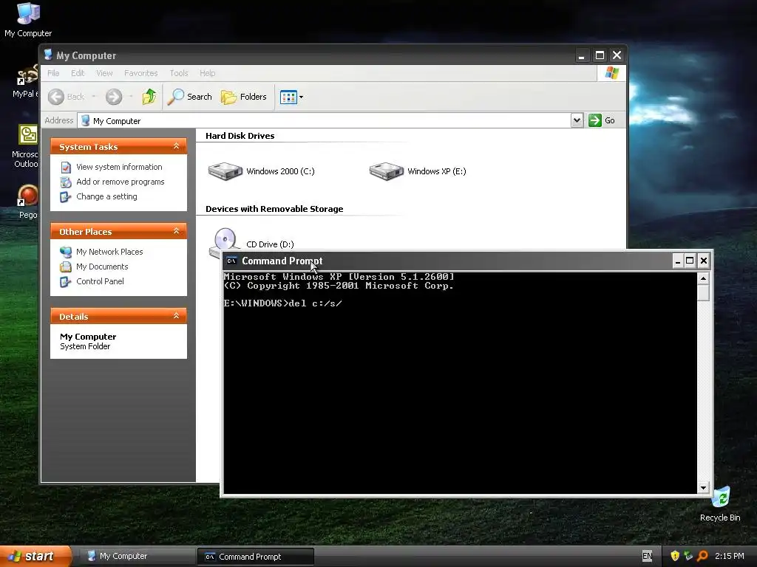Click the My Computer desktop icon
The height and width of the screenshot is (567, 757).
[28, 19]
